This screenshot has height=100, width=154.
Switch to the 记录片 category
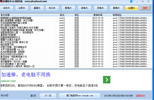pyautogui.click(x=22, y=8)
